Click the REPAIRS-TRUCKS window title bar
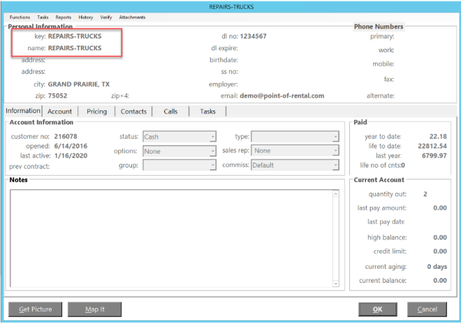This screenshot has height=324, width=461. (x=231, y=7)
